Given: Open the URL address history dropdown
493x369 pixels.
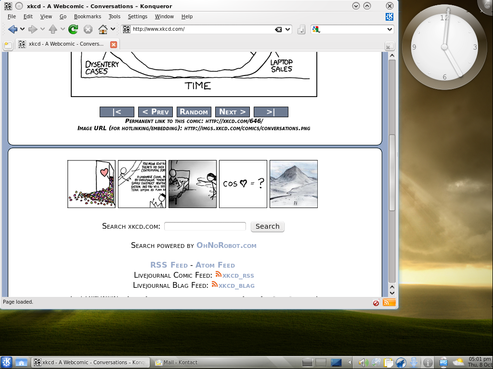Looking at the screenshot, I should [x=288, y=29].
